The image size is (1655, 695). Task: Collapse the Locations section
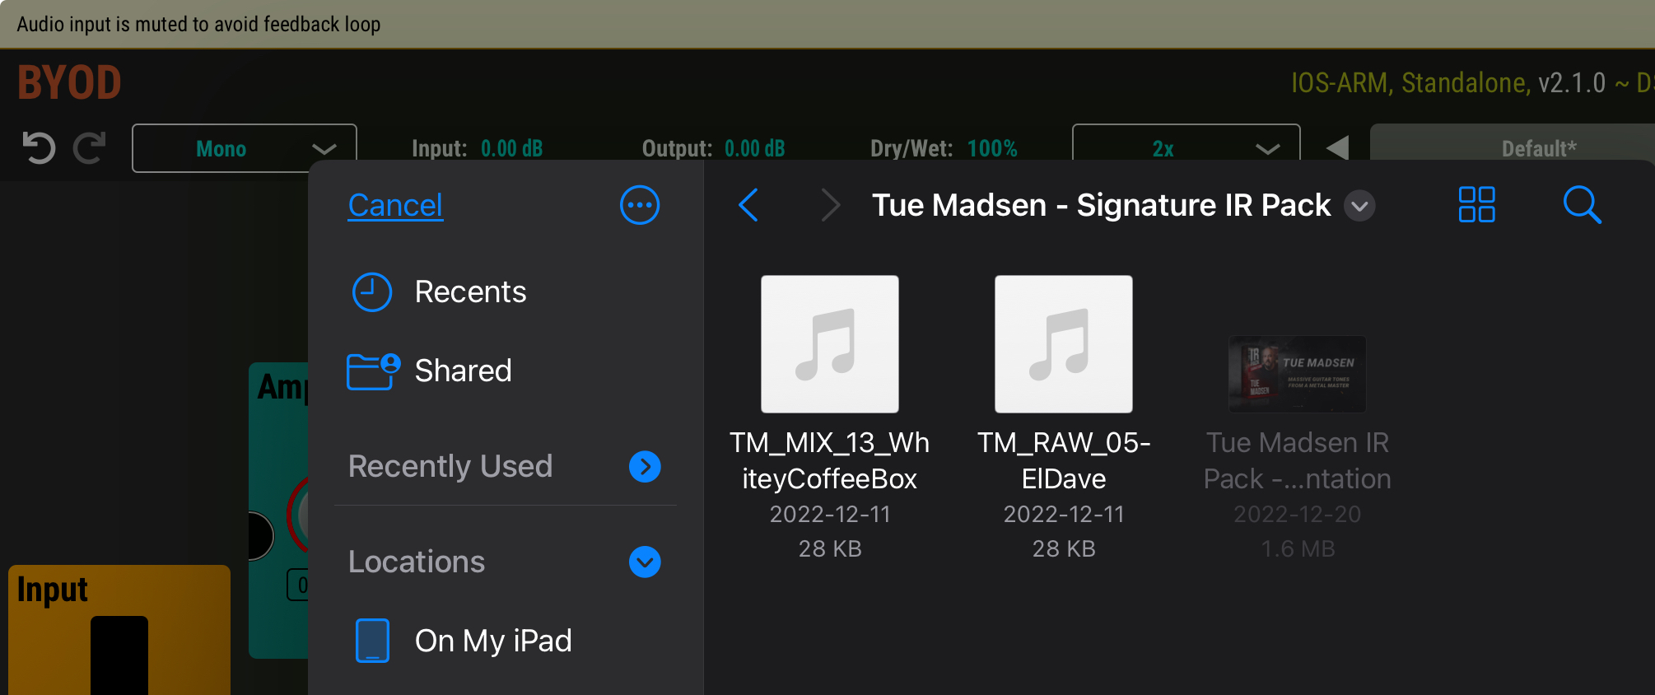(645, 562)
